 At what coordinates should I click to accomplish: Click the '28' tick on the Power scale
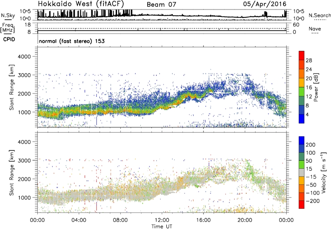(309, 60)
